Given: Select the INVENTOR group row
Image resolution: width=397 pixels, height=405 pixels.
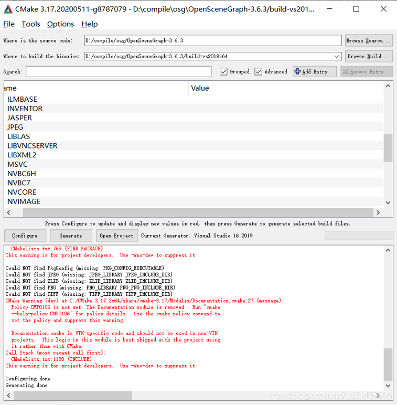Looking at the screenshot, I should coord(194,109).
